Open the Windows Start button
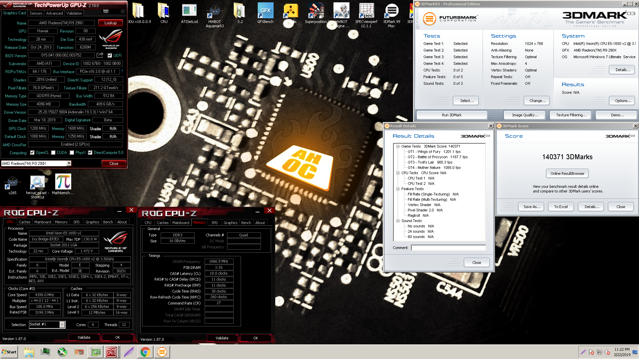The image size is (639, 359). [9, 352]
